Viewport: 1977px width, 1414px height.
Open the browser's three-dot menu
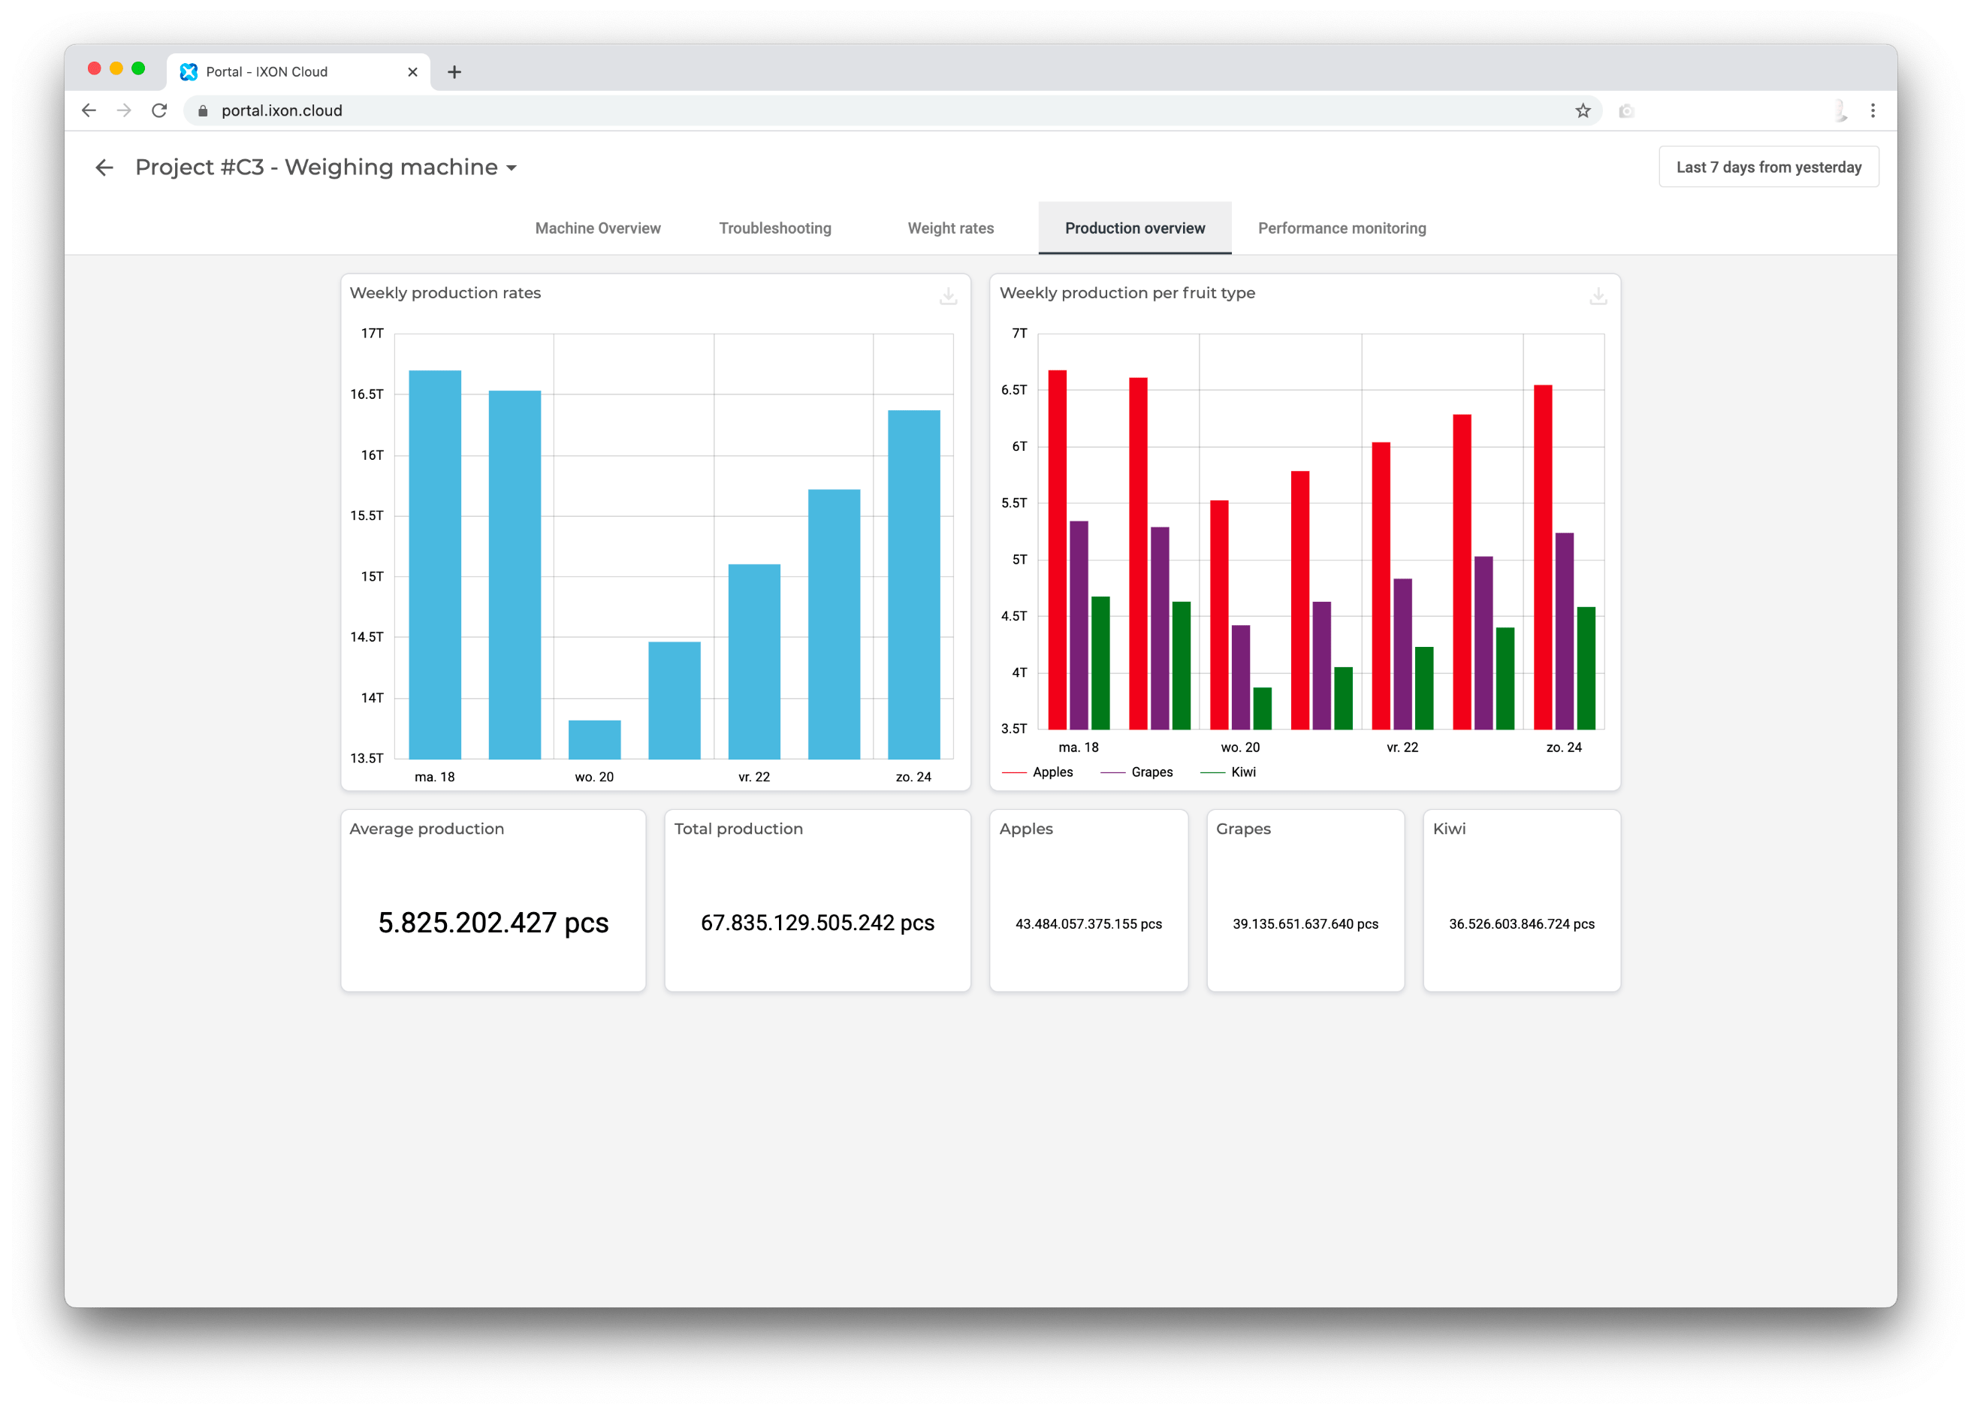1873,110
